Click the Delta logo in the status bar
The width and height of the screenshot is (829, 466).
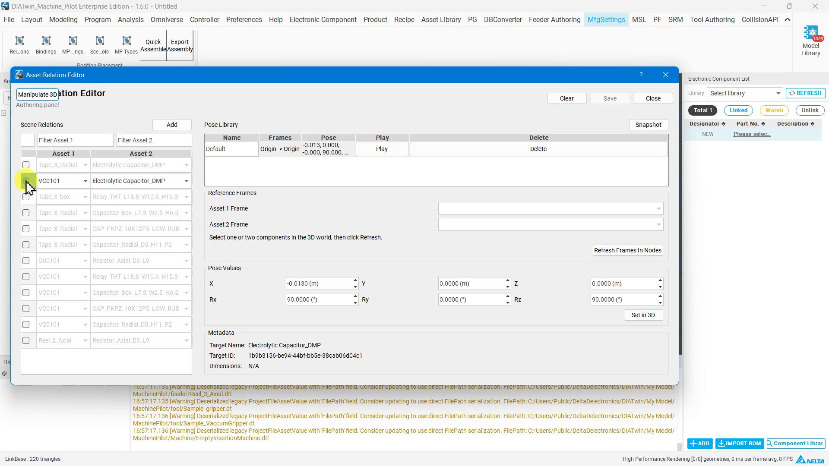click(810, 459)
